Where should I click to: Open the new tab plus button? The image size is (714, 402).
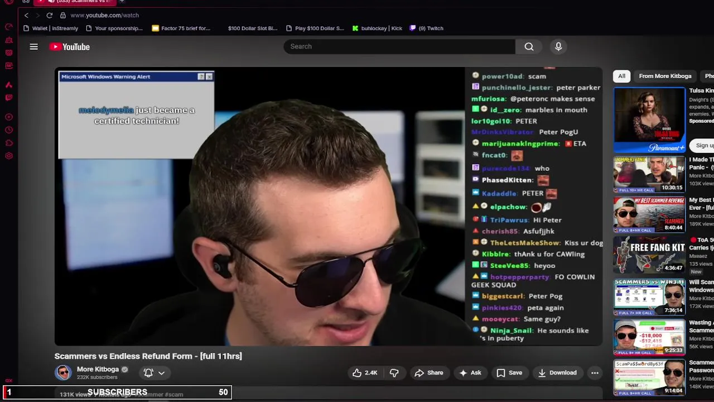coord(122,2)
